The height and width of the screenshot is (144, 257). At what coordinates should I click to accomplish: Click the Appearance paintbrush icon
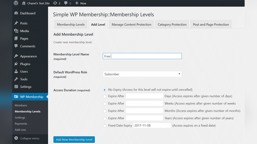(16, 56)
